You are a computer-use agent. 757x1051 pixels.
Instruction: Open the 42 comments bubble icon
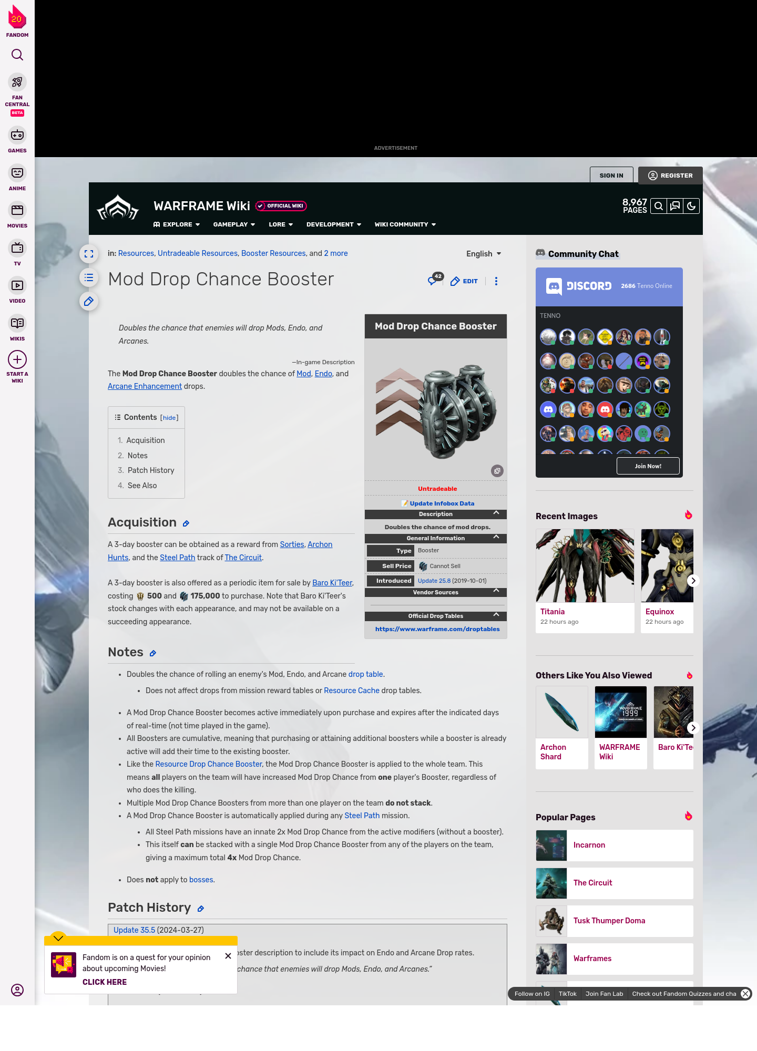(435, 279)
